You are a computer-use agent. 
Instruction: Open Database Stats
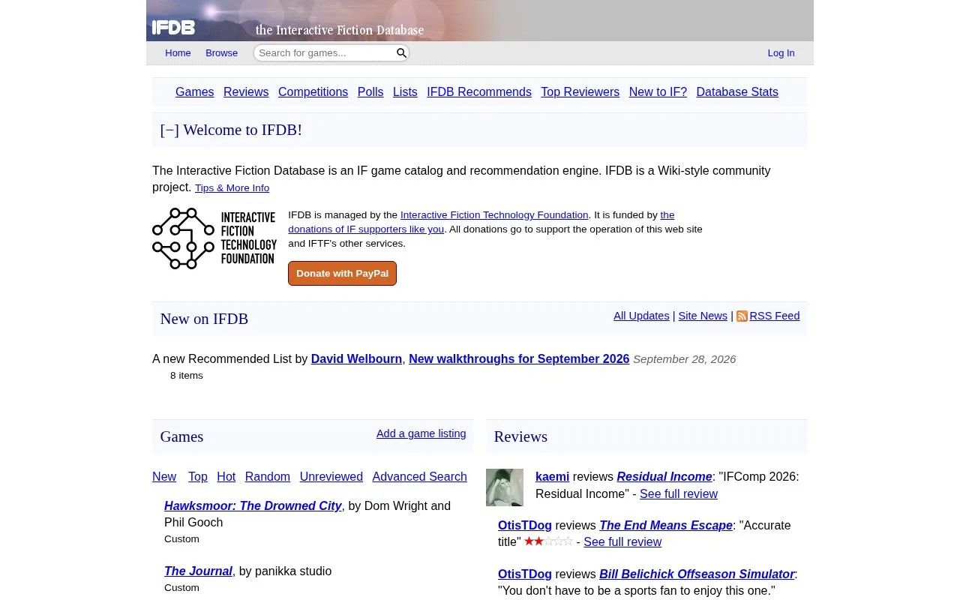click(x=737, y=91)
